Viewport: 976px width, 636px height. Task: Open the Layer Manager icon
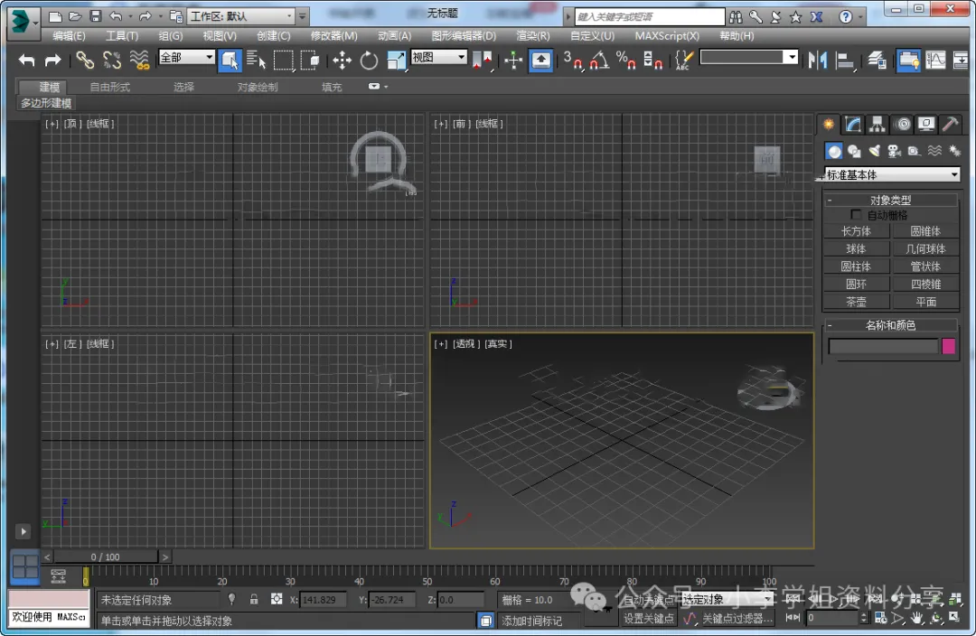[877, 60]
